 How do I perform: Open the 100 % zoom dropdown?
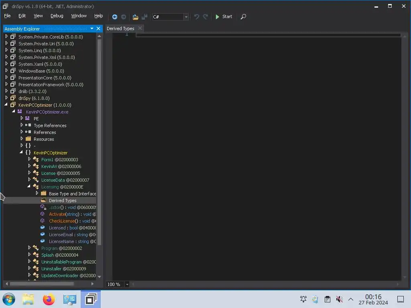pos(127,284)
